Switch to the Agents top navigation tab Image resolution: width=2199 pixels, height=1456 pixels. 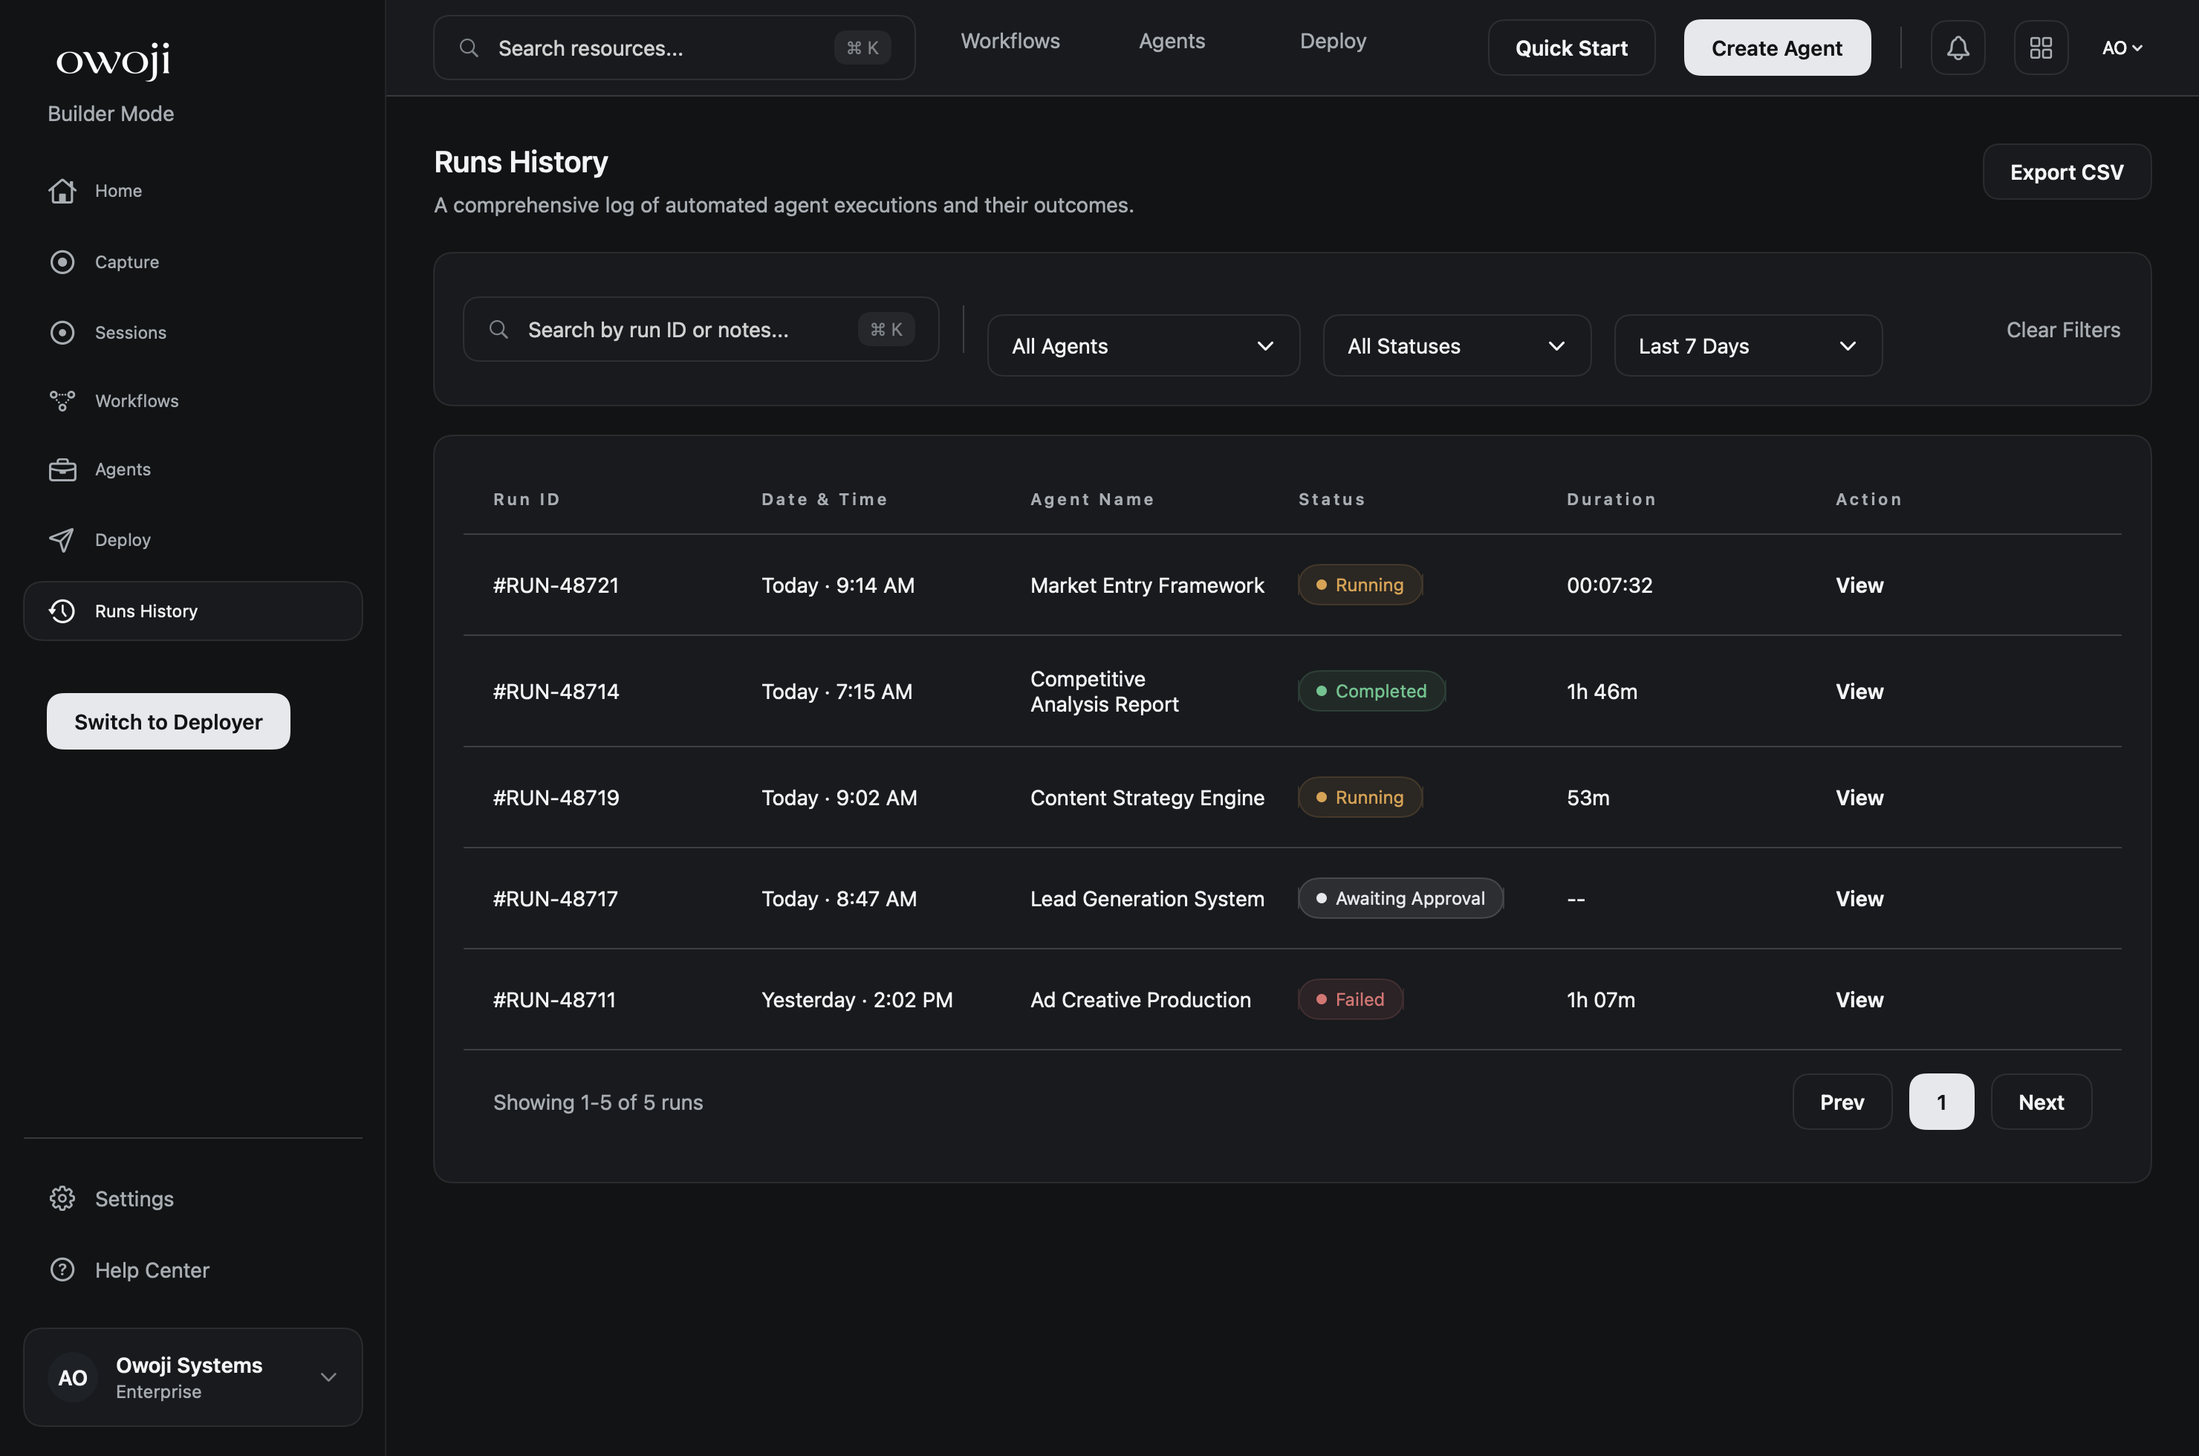click(x=1171, y=41)
